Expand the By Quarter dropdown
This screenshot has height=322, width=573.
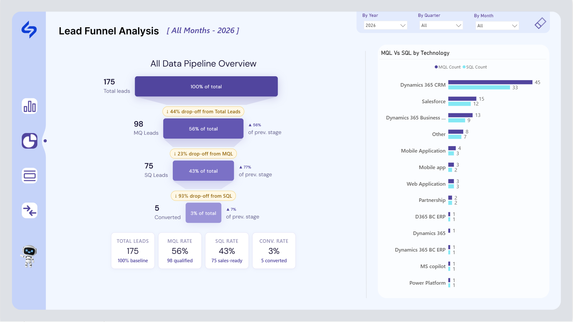click(441, 25)
